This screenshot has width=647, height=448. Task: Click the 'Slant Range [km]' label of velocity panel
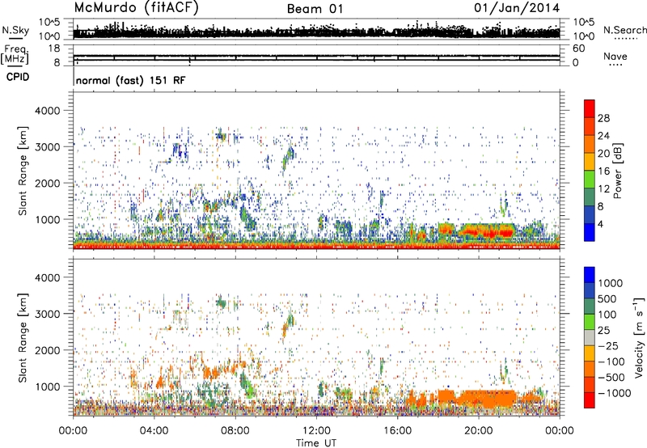[23, 337]
